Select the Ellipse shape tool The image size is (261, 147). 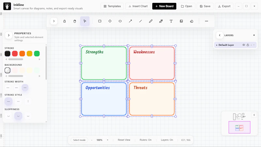[120, 21]
